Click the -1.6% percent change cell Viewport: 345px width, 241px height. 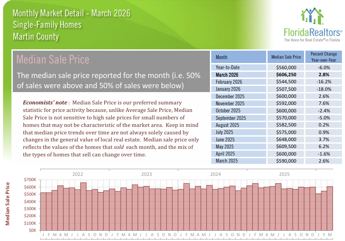point(324,154)
